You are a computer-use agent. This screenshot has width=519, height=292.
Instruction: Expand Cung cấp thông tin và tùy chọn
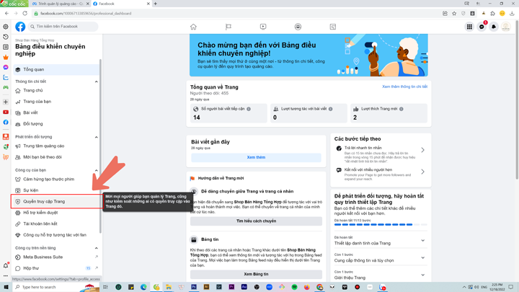[x=422, y=257]
